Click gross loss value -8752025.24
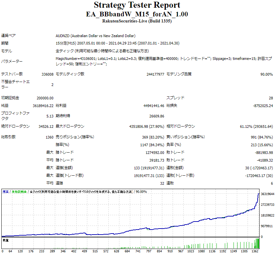This screenshot has height=255, width=276. (263, 106)
